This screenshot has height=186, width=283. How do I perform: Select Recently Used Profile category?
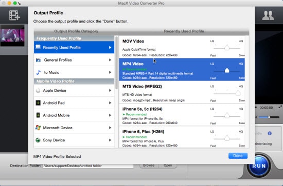(74, 48)
